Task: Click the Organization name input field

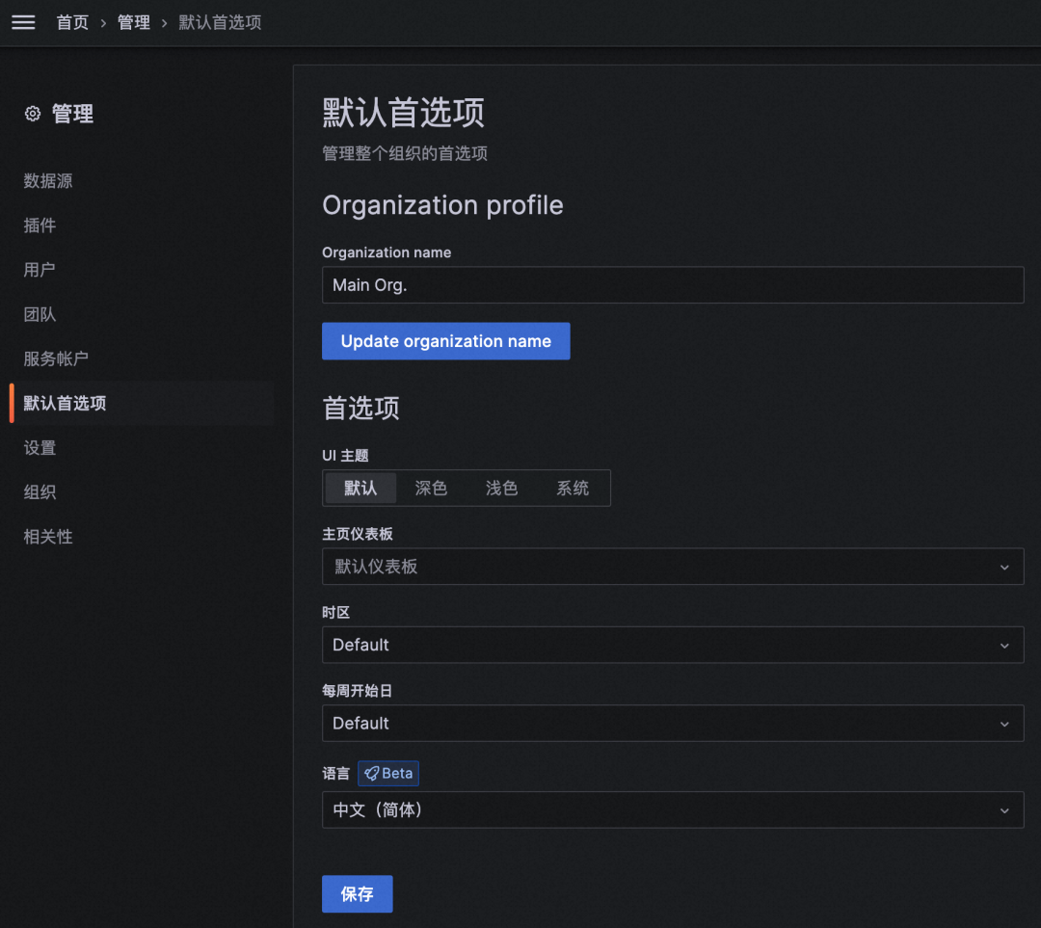Action: (x=672, y=284)
